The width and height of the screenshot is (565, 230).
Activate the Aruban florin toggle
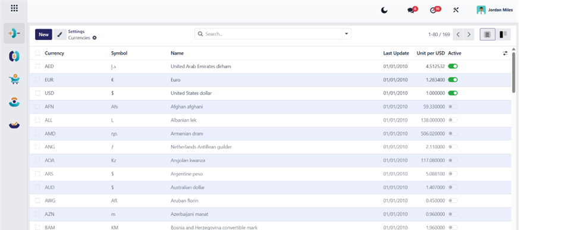(453, 200)
